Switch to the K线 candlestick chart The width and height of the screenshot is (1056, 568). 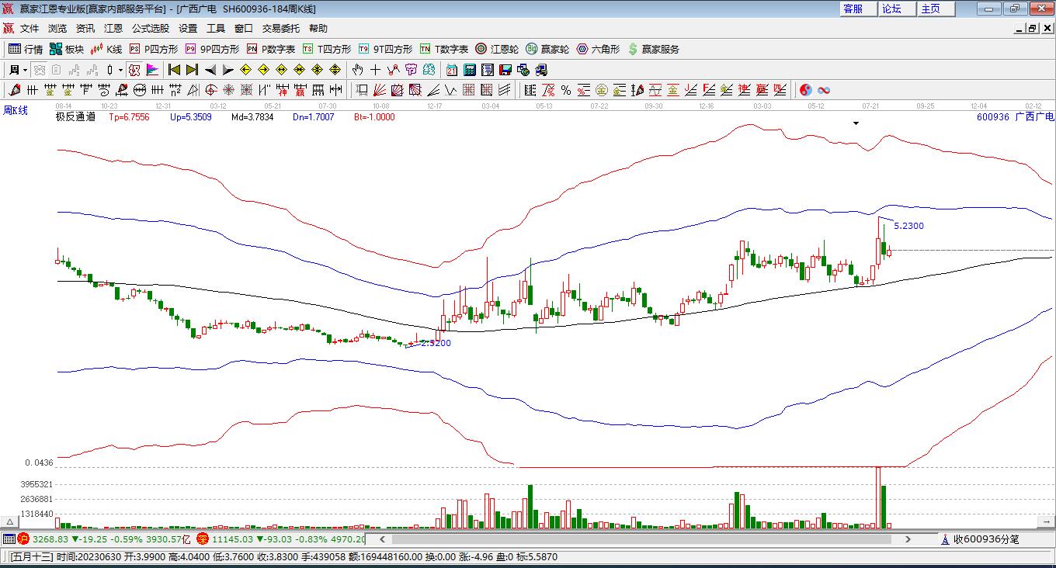click(x=106, y=49)
